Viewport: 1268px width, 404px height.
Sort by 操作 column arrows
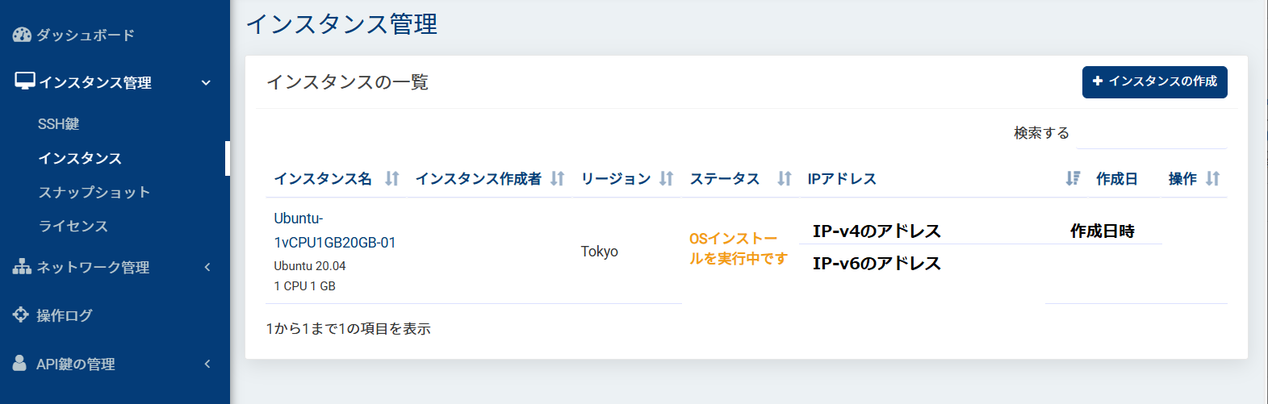(1212, 178)
